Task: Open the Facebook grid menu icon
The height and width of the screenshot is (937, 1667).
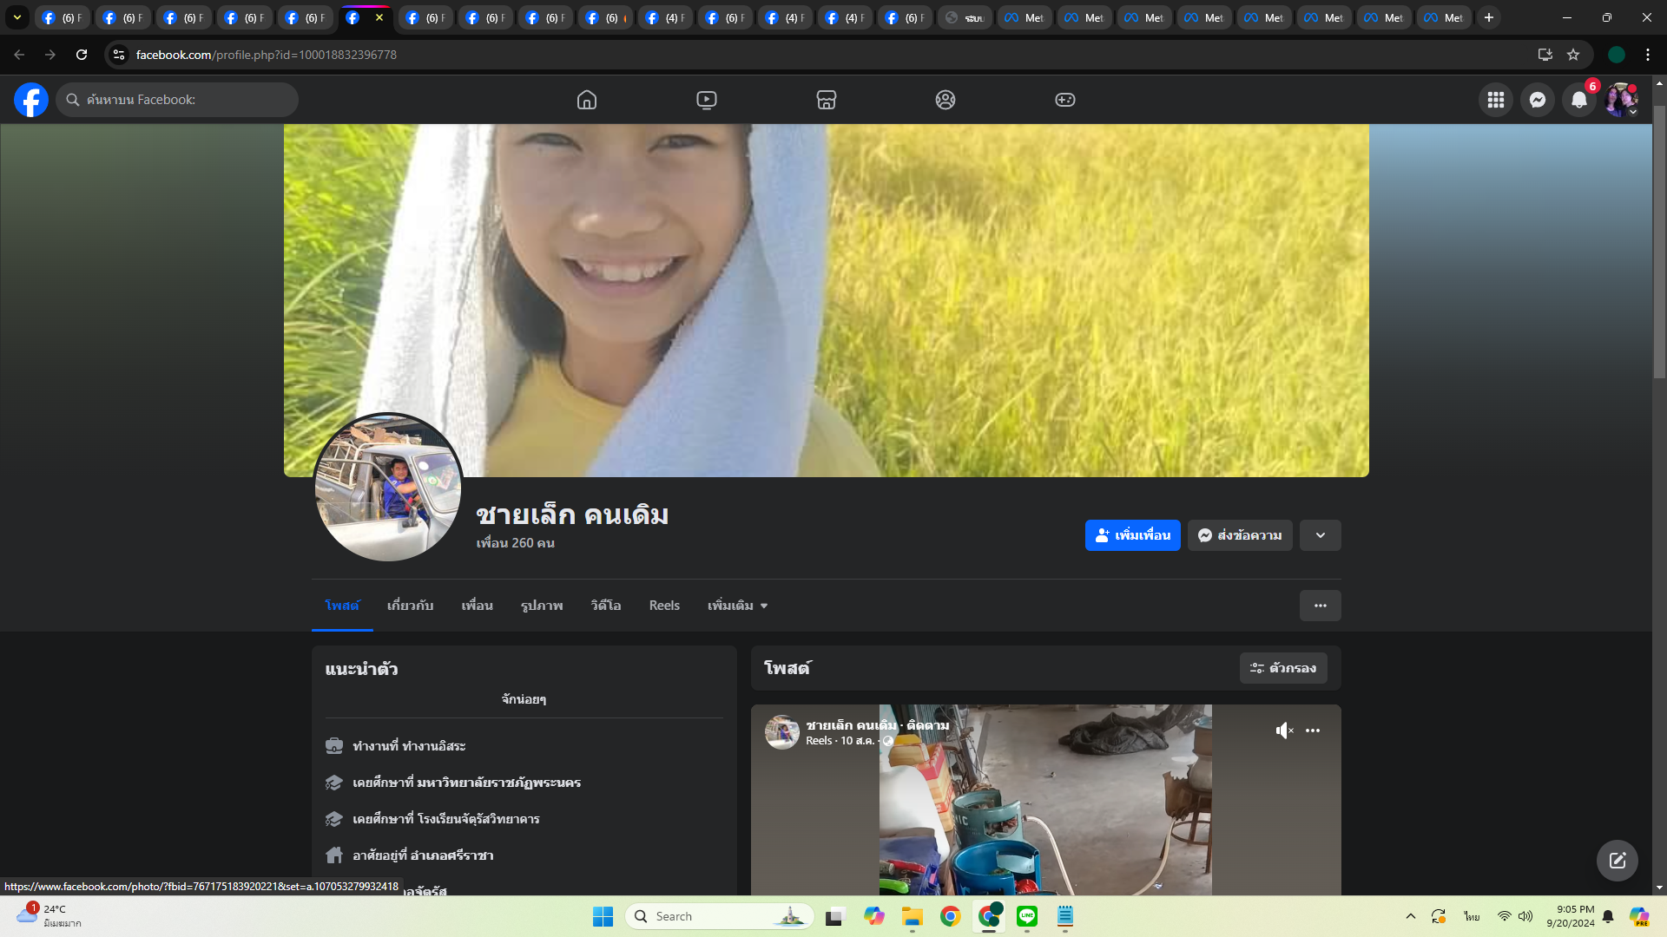Action: click(x=1496, y=100)
